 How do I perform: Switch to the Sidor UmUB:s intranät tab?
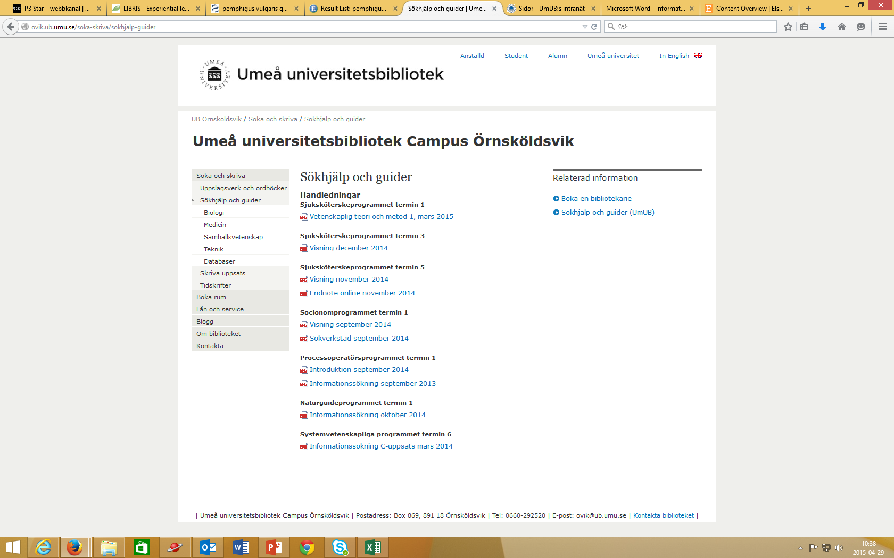[x=551, y=9]
